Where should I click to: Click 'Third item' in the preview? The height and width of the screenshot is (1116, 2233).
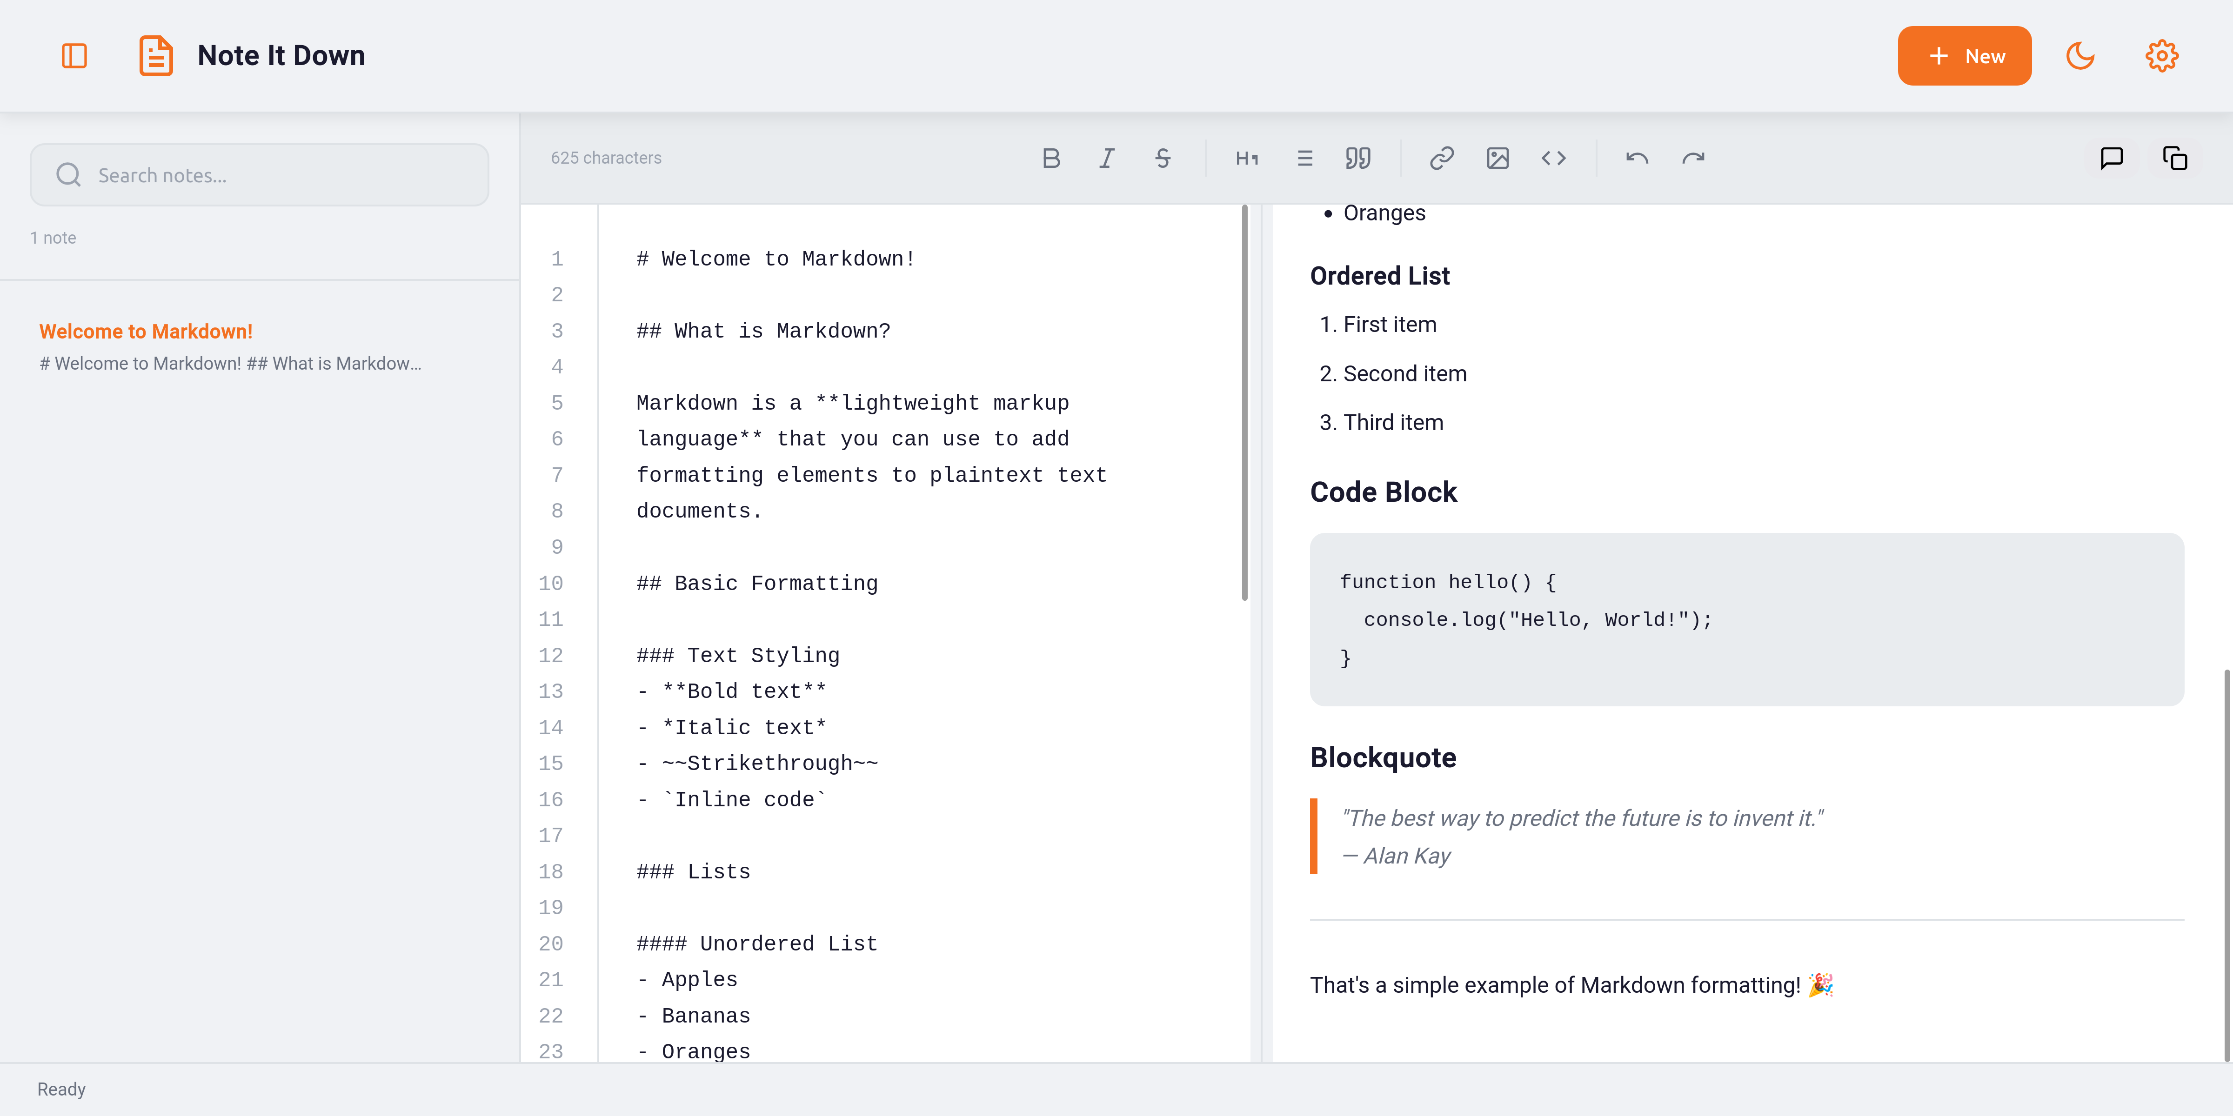pos(1393,422)
